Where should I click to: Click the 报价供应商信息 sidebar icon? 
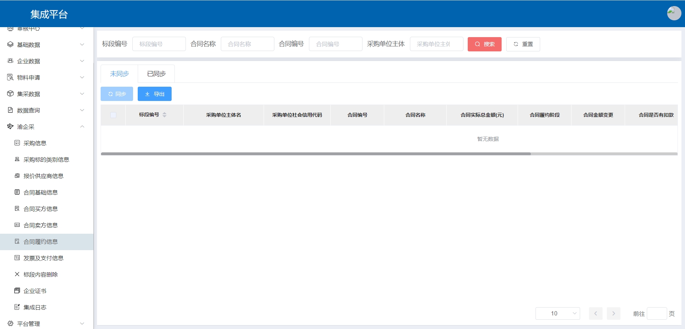[x=17, y=176]
